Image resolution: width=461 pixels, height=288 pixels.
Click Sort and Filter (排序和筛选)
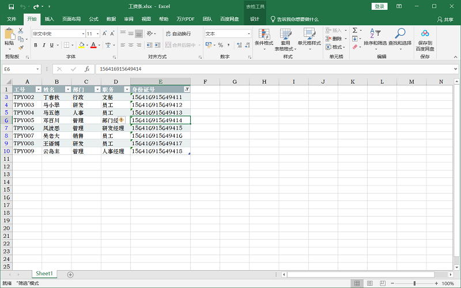pos(376,37)
